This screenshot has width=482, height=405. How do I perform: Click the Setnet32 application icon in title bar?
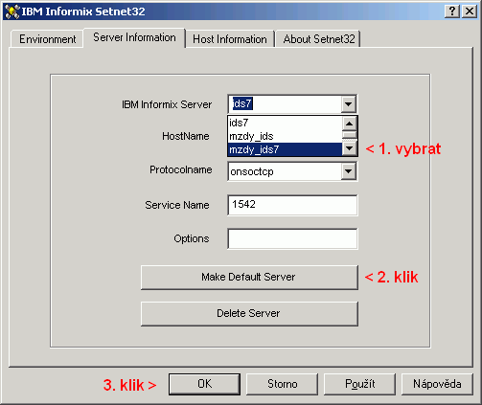[12, 11]
